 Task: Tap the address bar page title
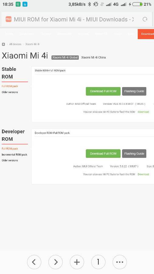(x=74, y=19)
